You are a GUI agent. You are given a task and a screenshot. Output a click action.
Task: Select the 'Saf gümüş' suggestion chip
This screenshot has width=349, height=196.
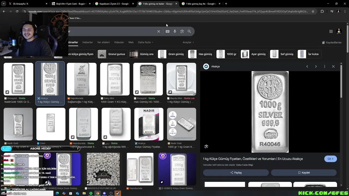coord(283,54)
